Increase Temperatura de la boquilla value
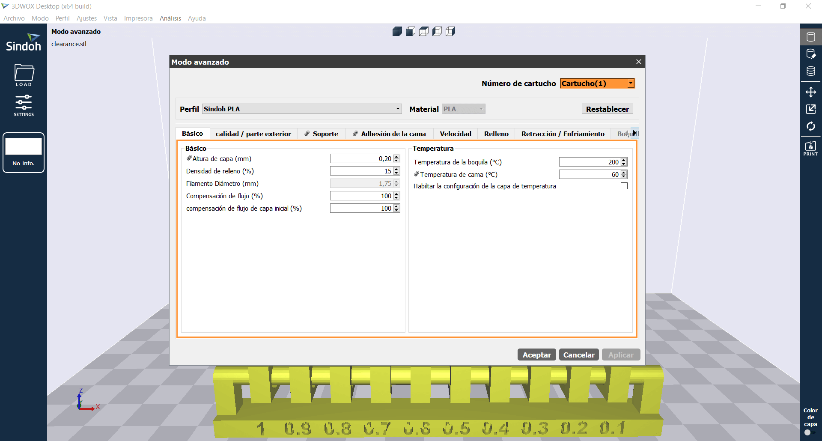The image size is (822, 441). point(624,160)
